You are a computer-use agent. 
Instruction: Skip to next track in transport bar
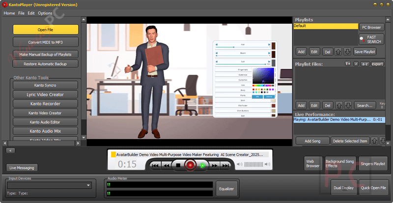coord(225,166)
